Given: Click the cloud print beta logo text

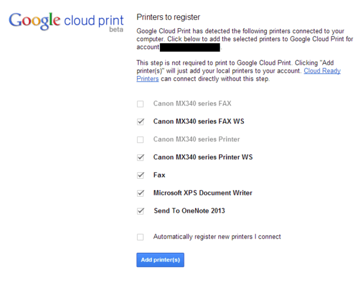Looking at the screenshot, I should [94, 23].
